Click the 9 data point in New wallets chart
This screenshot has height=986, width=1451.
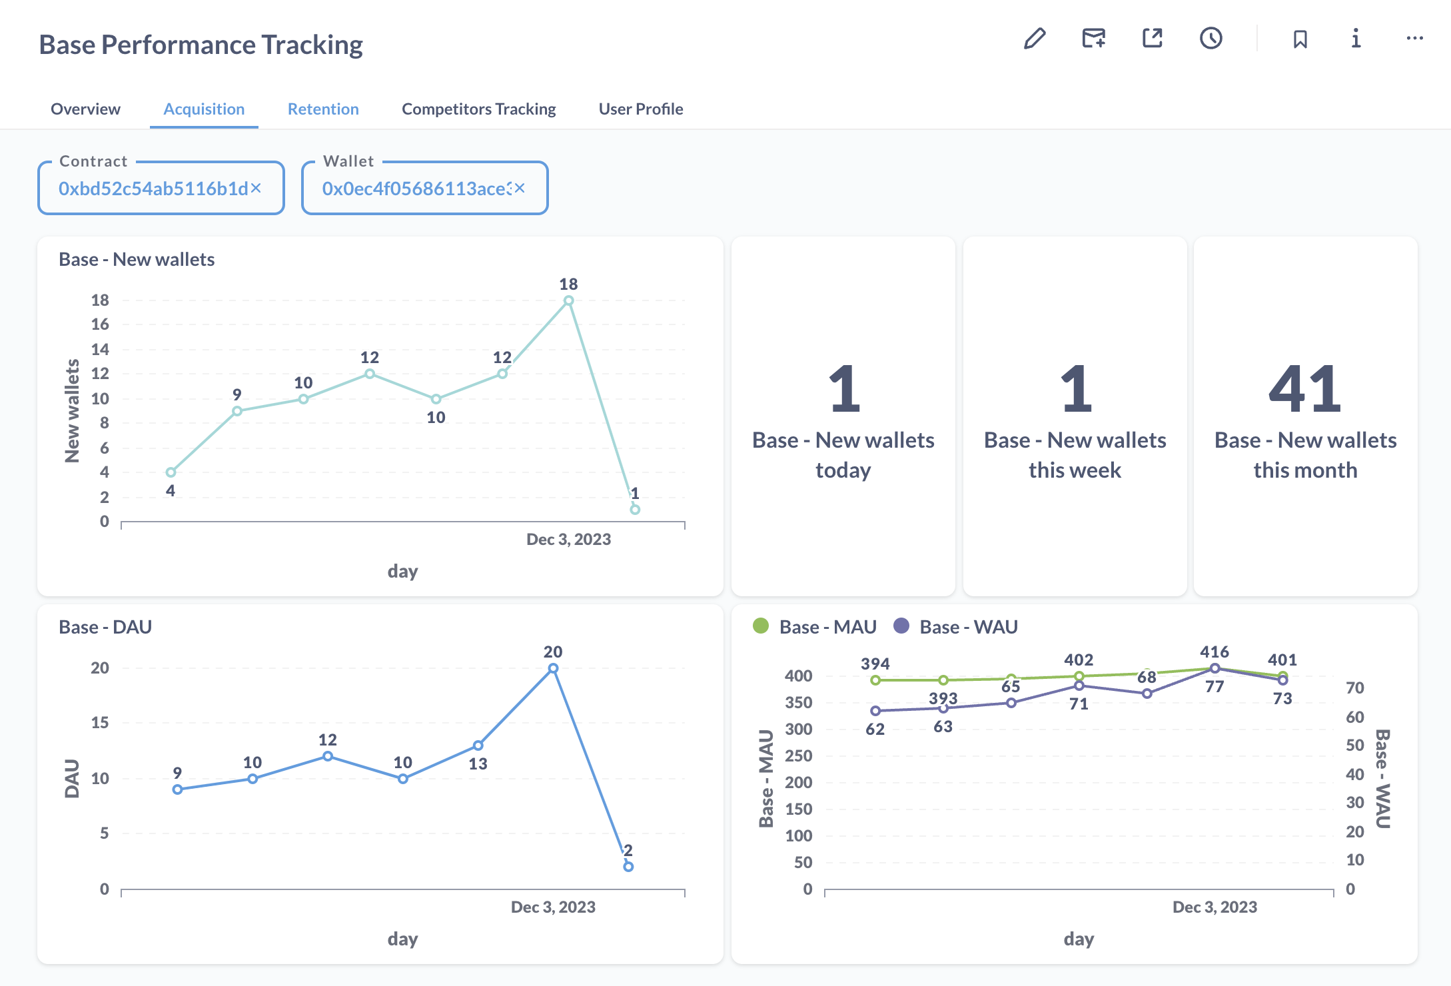(x=237, y=411)
